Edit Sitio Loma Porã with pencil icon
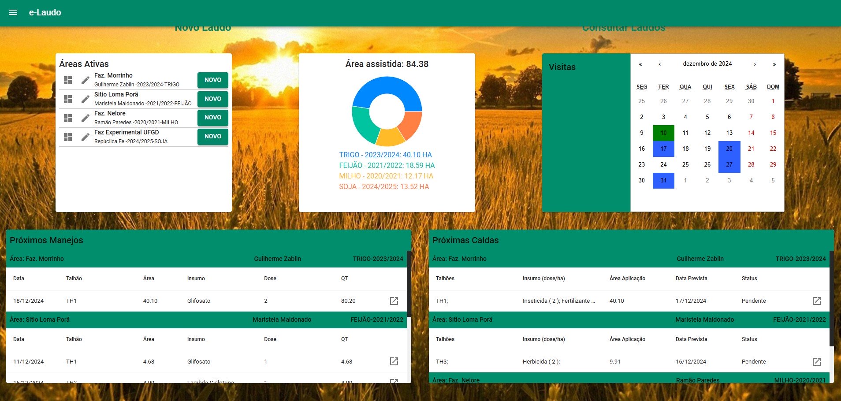This screenshot has width=841, height=401. (x=86, y=99)
